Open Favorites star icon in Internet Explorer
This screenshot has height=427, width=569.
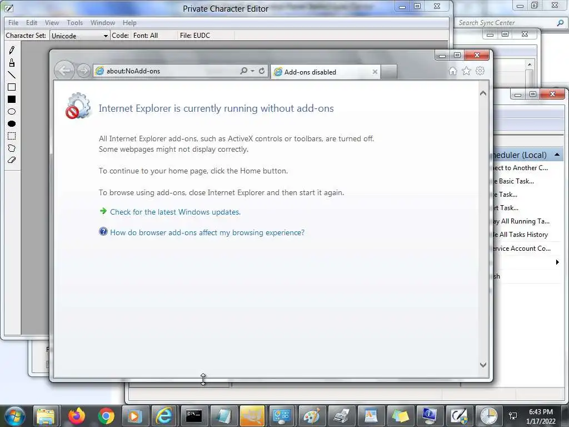(466, 71)
